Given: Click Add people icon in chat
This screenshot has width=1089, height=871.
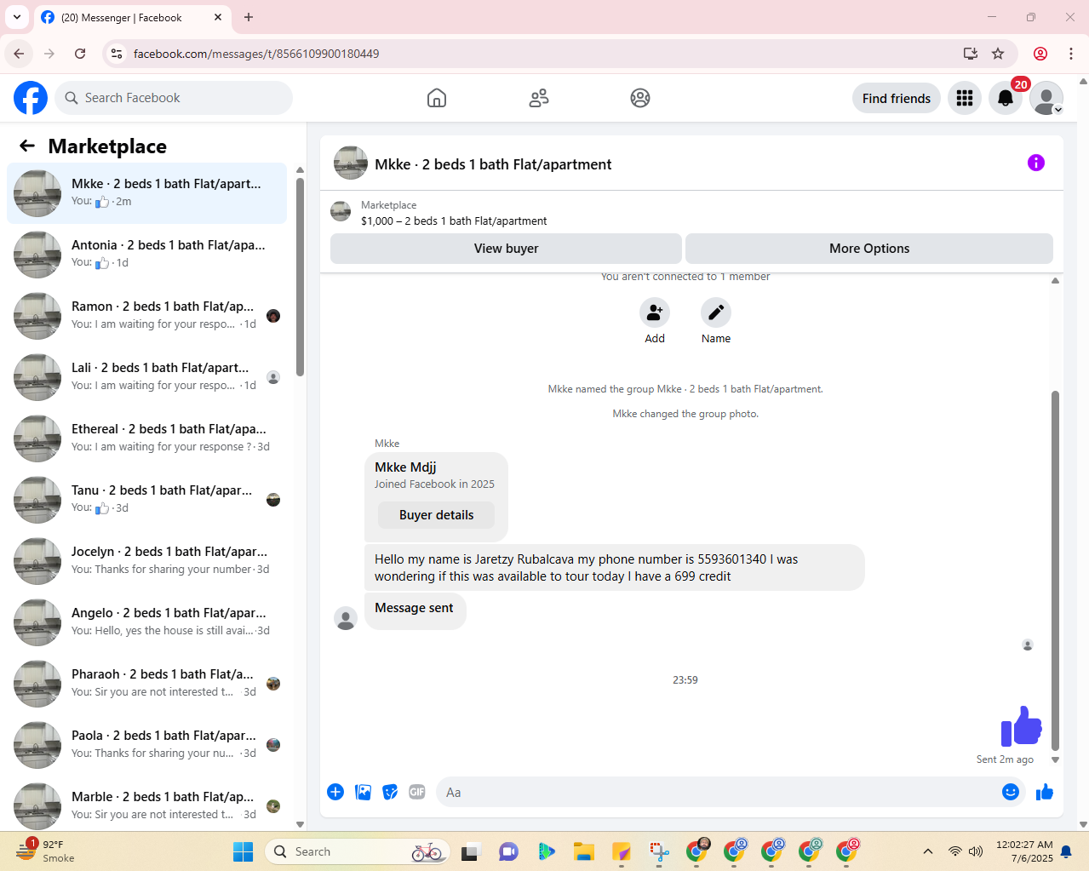Looking at the screenshot, I should pos(655,312).
